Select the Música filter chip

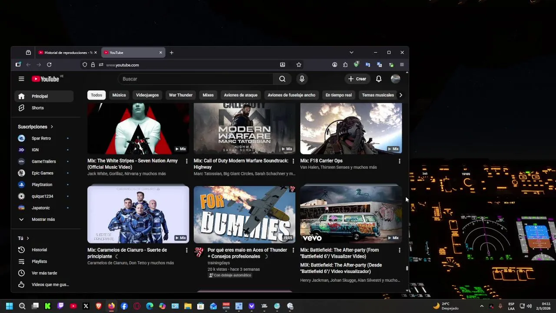coord(119,95)
